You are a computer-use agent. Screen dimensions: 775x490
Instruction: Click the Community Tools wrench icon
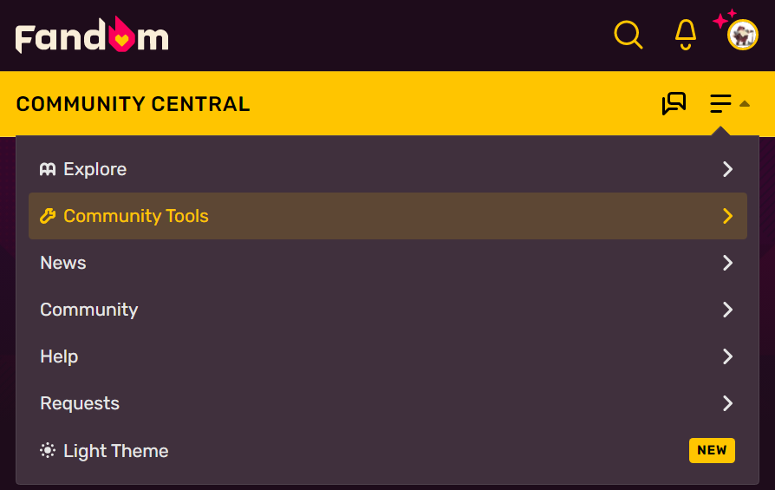(48, 216)
